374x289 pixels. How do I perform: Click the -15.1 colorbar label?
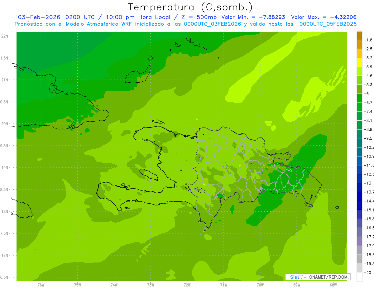point(369,210)
